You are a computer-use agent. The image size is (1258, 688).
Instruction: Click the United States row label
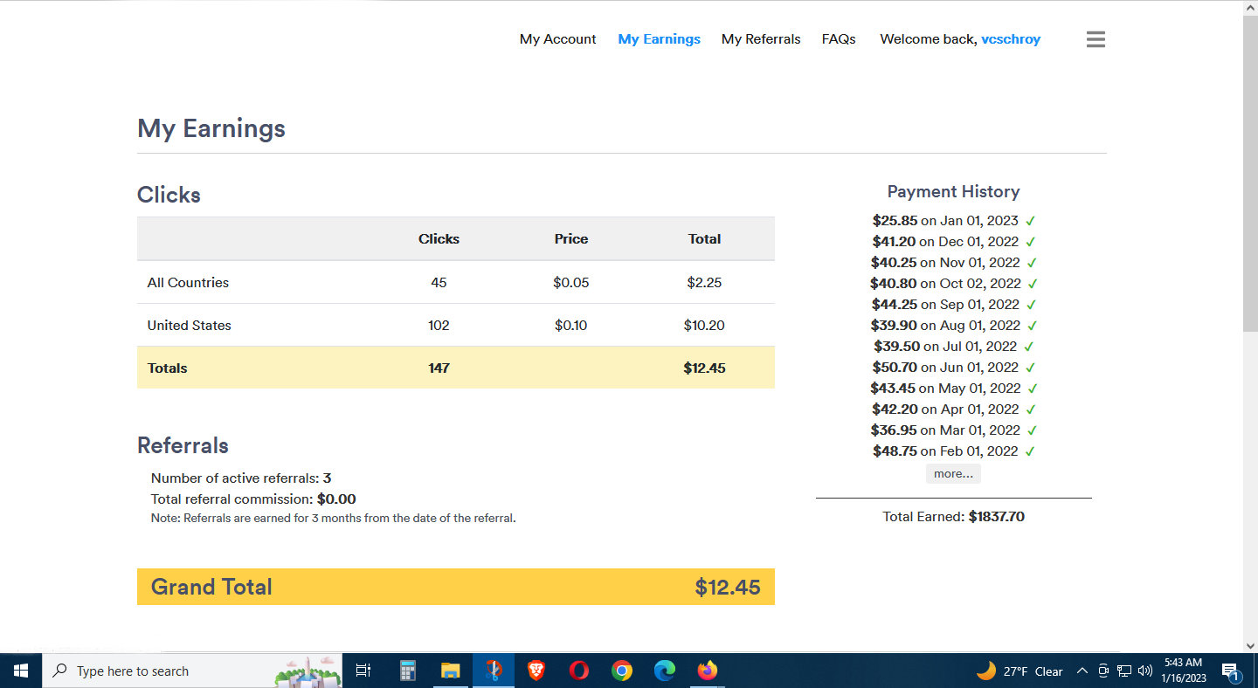[189, 326]
